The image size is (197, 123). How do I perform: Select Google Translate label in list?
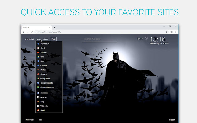point(46,83)
